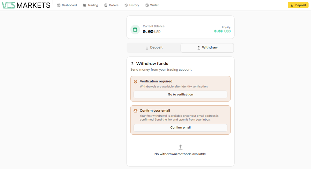Click the arrow icon above No withdrawal methods
The height and width of the screenshot is (169, 311).
(180, 147)
